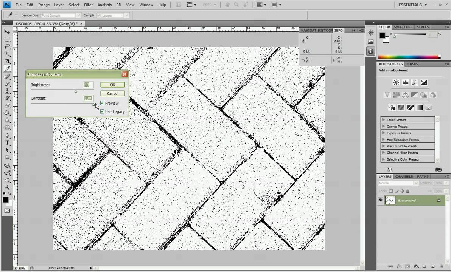Select the Lasso tool

(7, 46)
